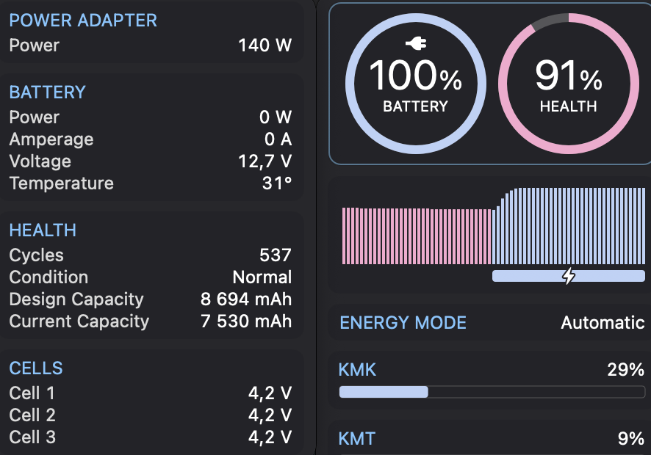Click the CELLS section header
The width and height of the screenshot is (651, 455).
click(x=36, y=368)
